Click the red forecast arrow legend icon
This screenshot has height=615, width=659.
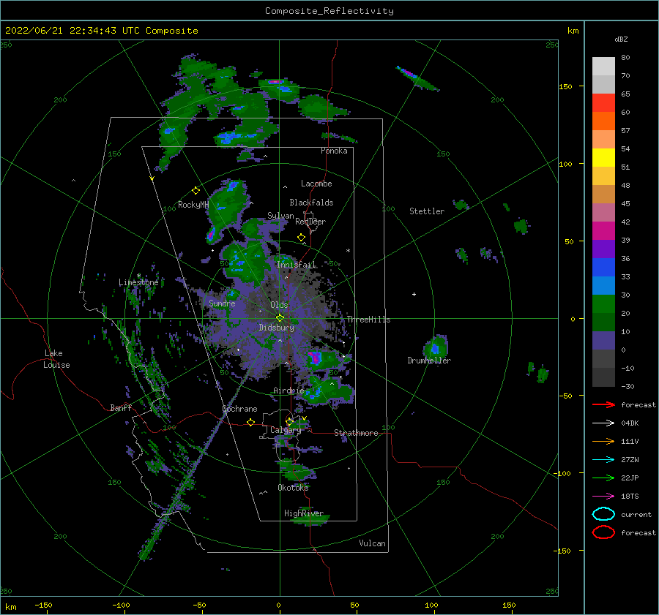[x=603, y=404]
